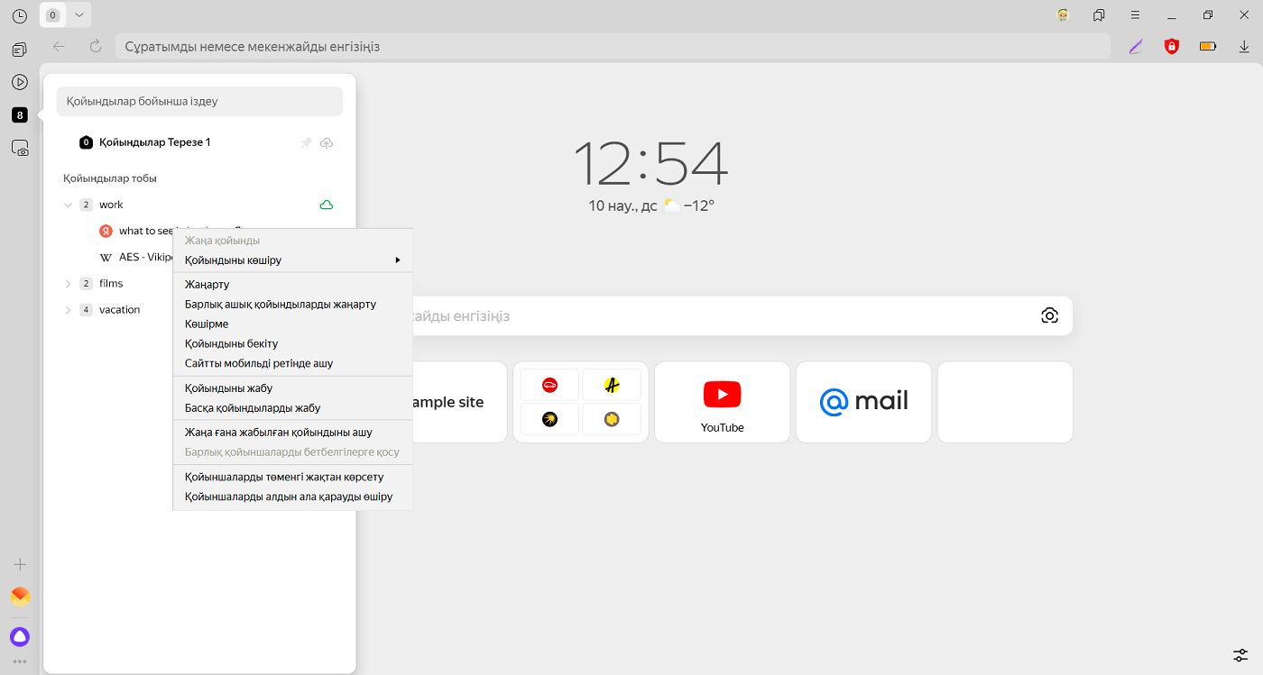Pin the Терезе 1 tabs window

[306, 142]
